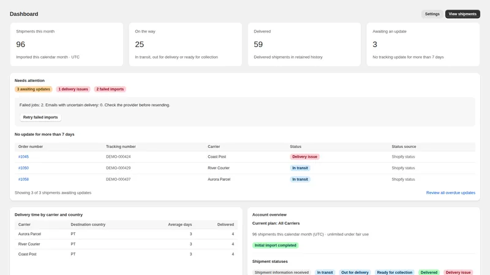Select the 1 delivery issues badge
The image size is (490, 275).
[73, 89]
